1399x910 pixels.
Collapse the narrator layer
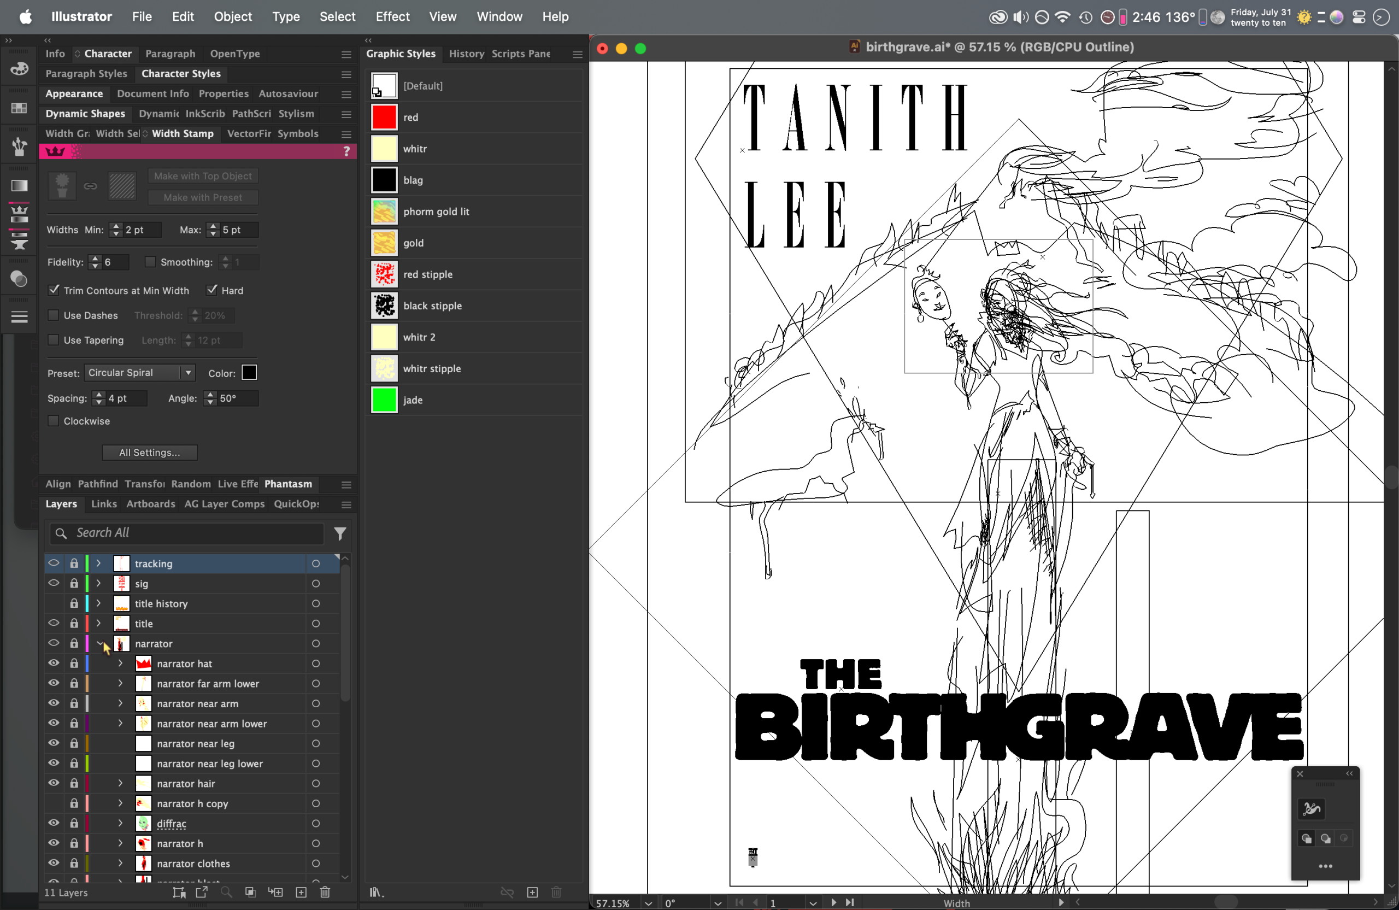(x=99, y=643)
